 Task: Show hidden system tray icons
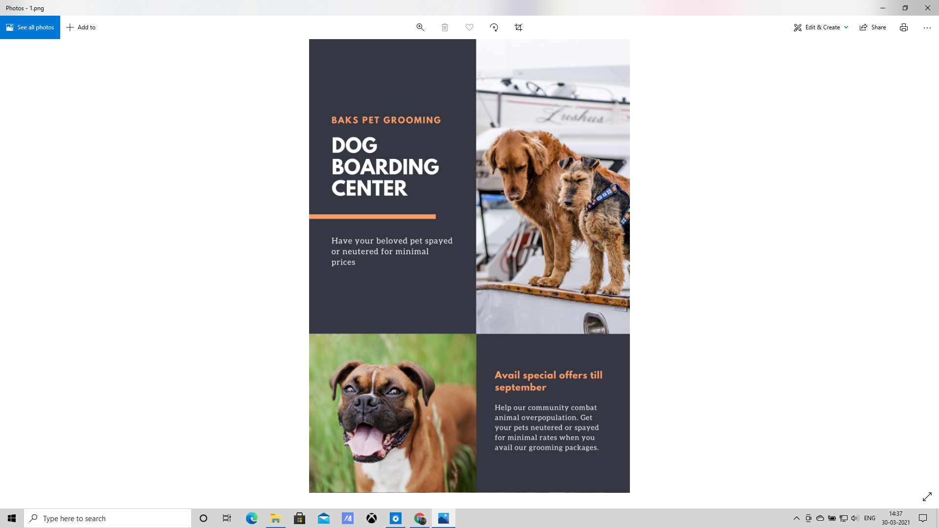796,518
